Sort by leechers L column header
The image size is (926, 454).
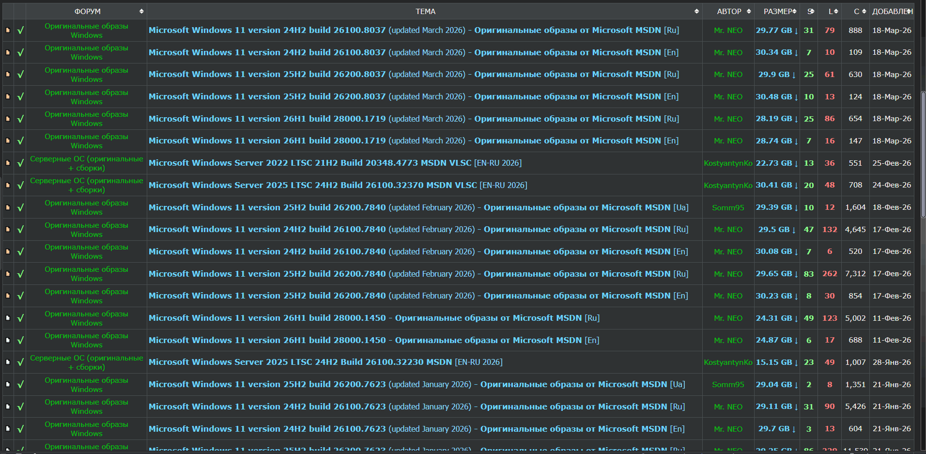pyautogui.click(x=830, y=11)
